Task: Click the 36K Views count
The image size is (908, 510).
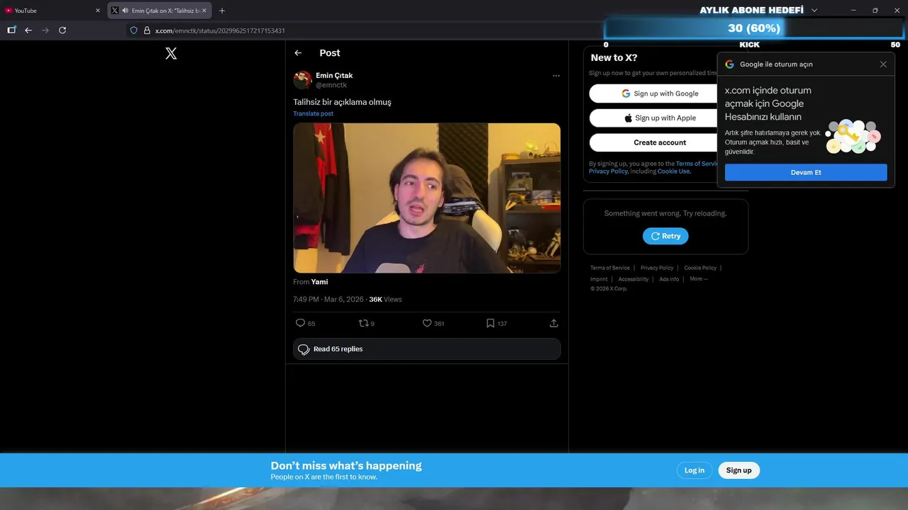Action: click(x=385, y=300)
